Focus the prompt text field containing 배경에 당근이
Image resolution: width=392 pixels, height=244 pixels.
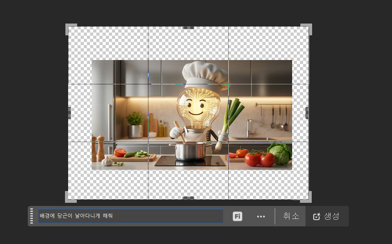130,216
